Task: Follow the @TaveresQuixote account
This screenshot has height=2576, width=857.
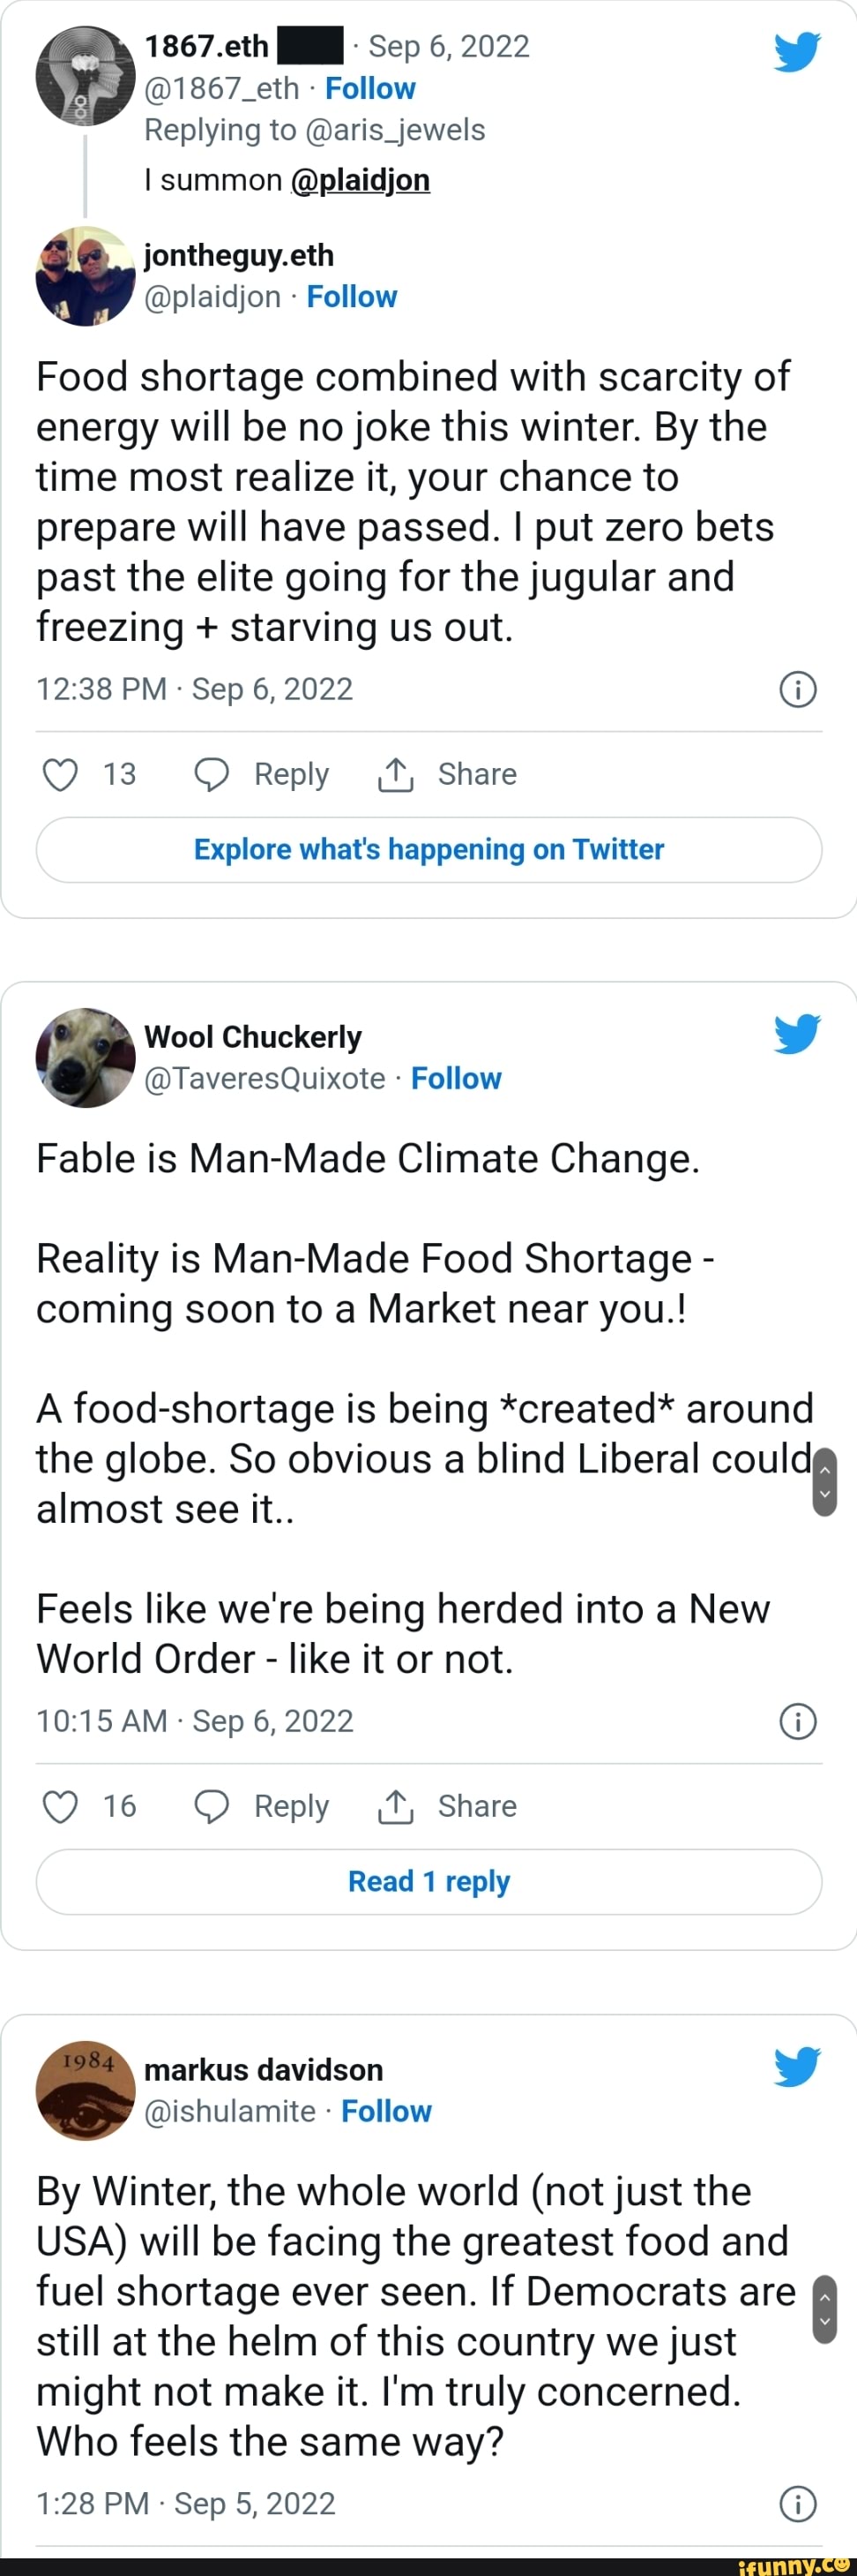Action: click(x=457, y=1078)
